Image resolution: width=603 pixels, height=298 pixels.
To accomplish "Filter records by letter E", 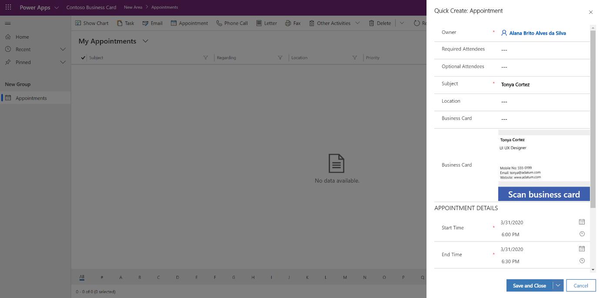I will click(197, 277).
